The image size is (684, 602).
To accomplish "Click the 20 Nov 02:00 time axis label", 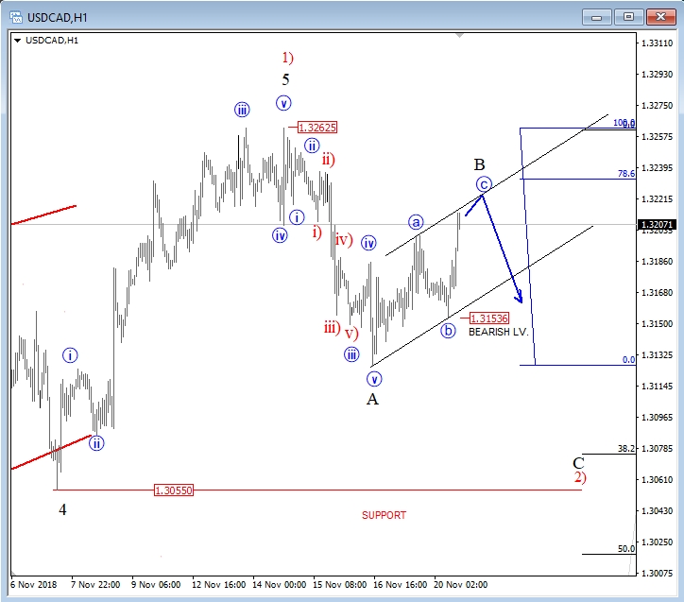I will click(460, 585).
